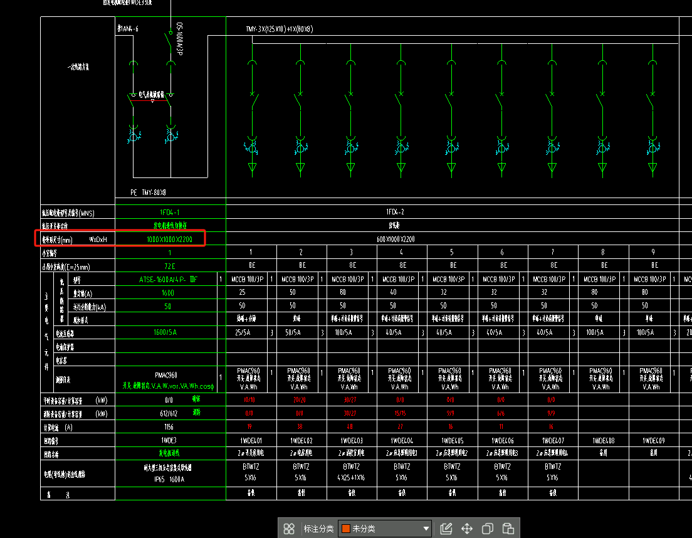Click the red calculated current value 48
Image resolution: width=692 pixels, height=538 pixels.
[x=350, y=427]
